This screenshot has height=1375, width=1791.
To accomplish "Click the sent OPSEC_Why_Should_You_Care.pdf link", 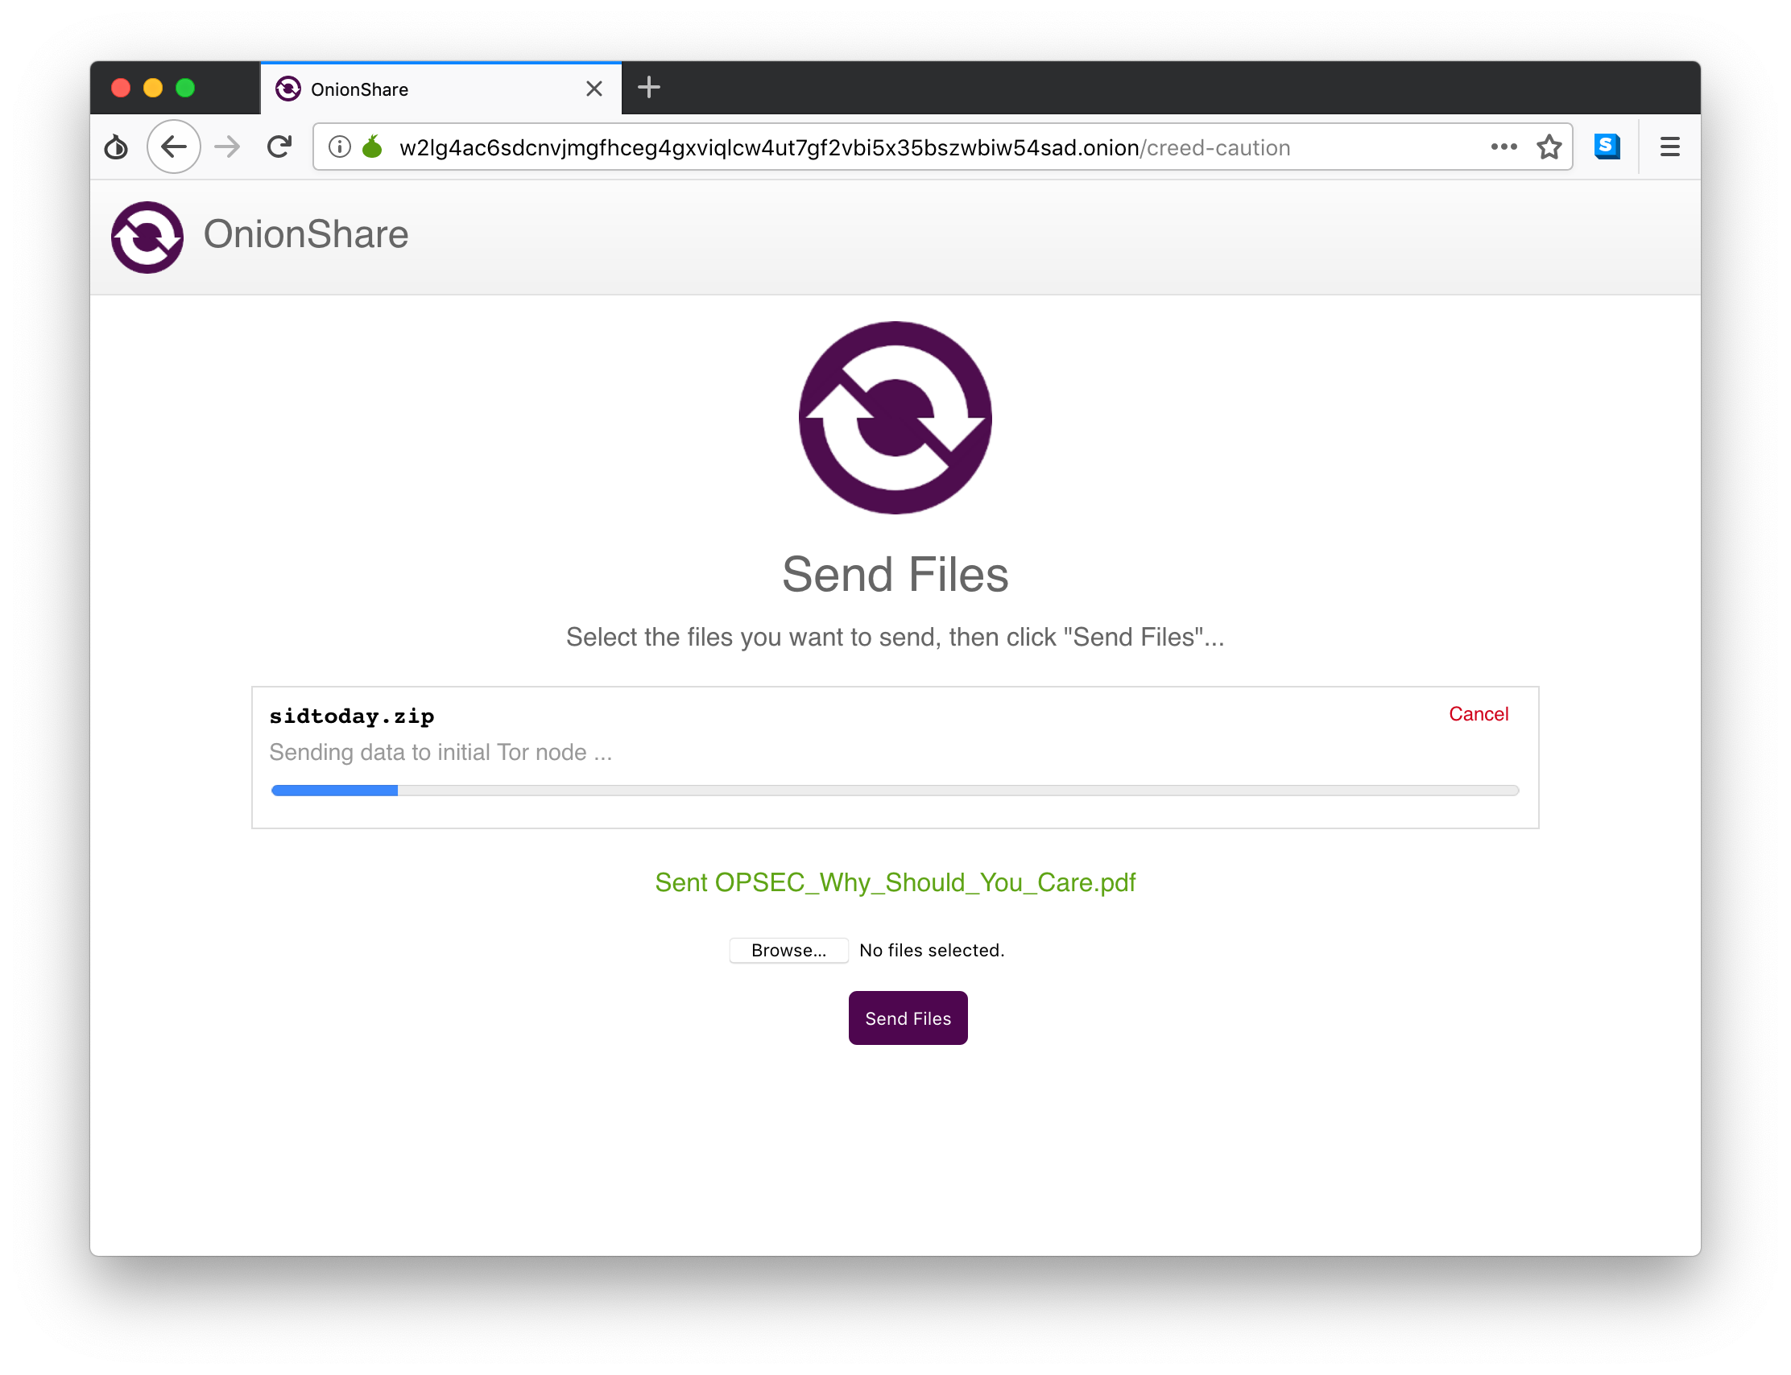I will [894, 881].
